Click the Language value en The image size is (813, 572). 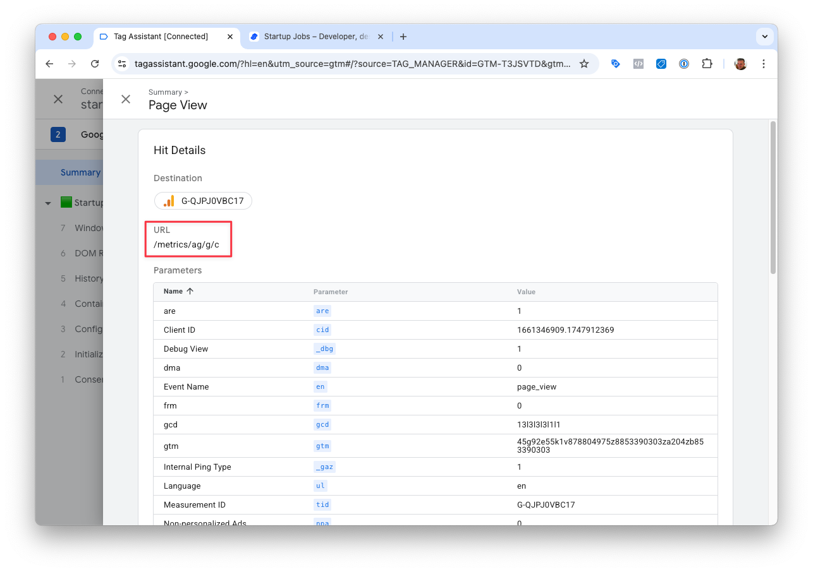tap(522, 486)
